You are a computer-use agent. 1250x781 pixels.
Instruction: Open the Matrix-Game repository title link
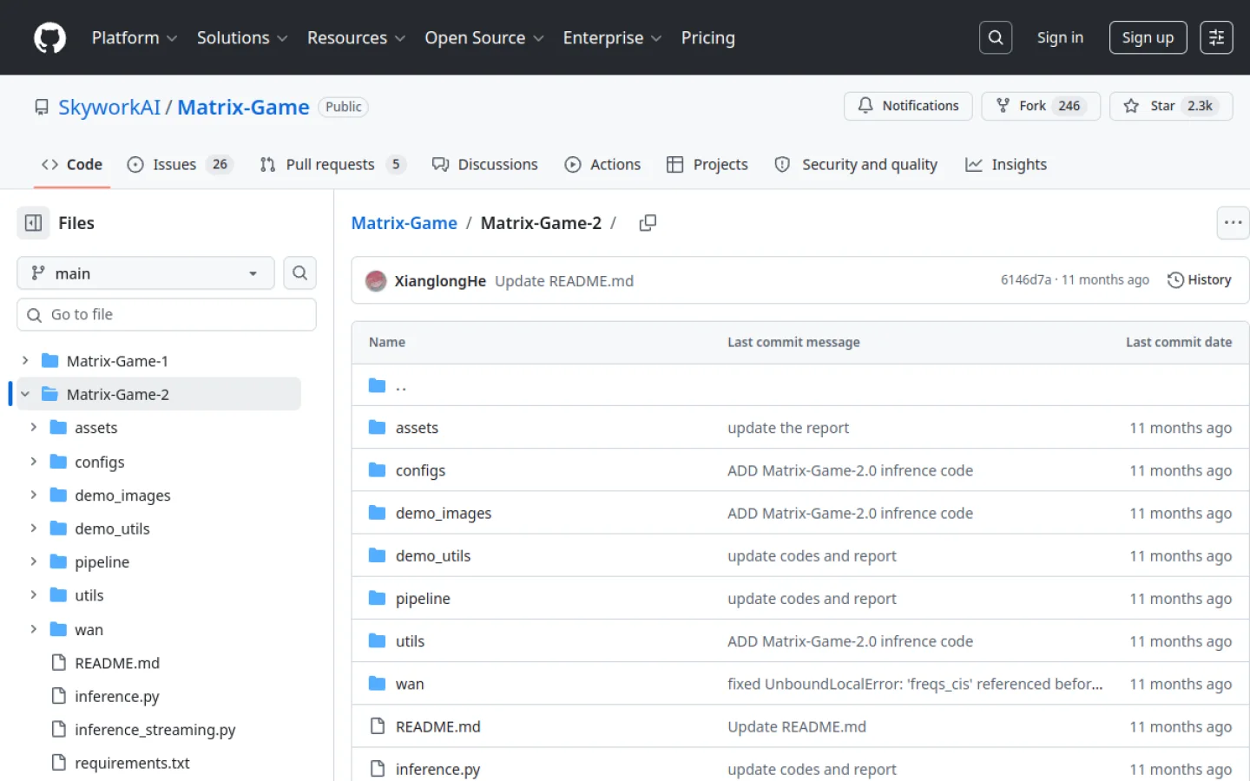(244, 107)
